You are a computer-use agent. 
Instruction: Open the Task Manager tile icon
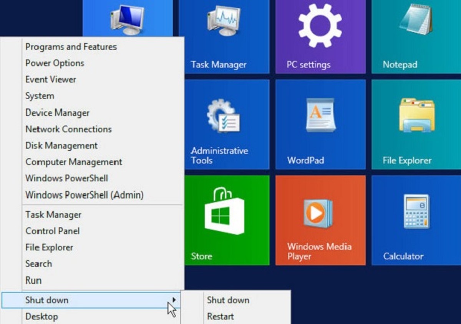click(224, 37)
